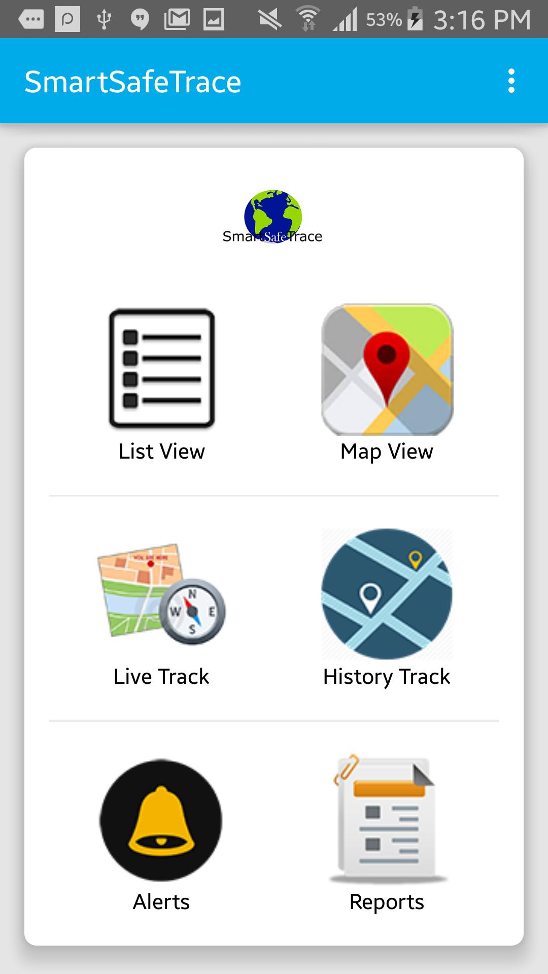Tap the SmartSafeTrace title in app bar

click(133, 82)
